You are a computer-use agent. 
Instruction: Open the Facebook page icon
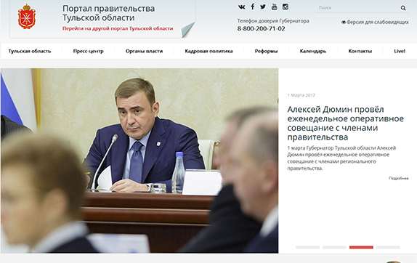pyautogui.click(x=252, y=7)
